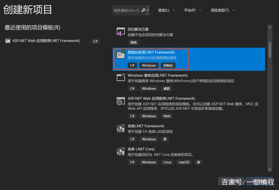This screenshot has width=279, height=190.
Task: Select recent ASP.NET Web 应用程序 template entry
Action: tap(46, 41)
